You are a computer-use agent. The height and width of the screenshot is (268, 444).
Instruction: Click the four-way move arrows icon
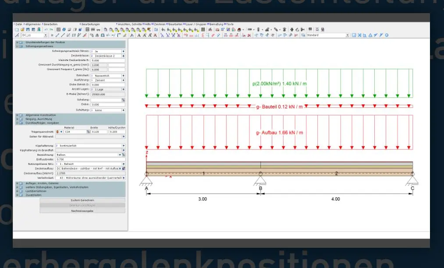point(291,29)
